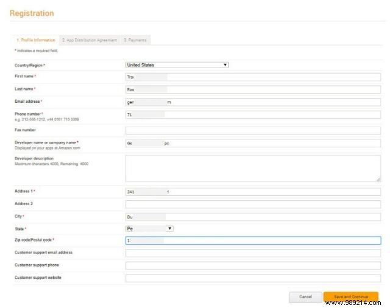Viewport: 390px width, 308px height.
Task: Switch to App Distribution Agreement tab
Action: coord(89,40)
